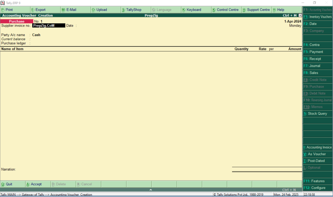Click the Accounting Voucher Creation title

coord(27,16)
